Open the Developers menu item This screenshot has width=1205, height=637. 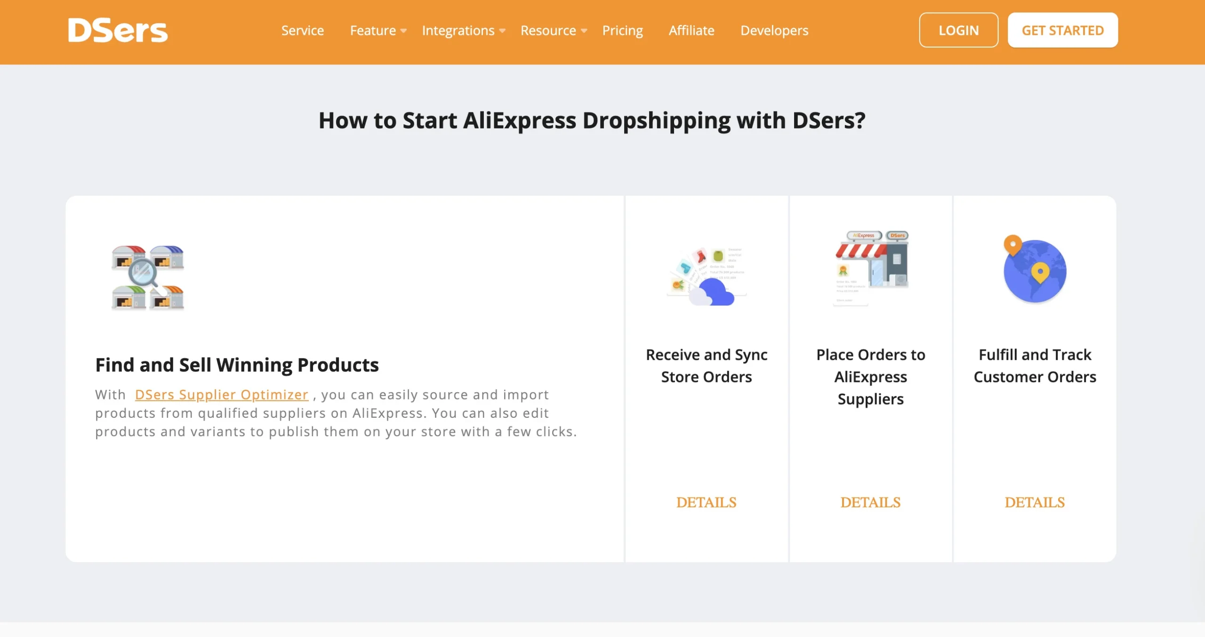tap(774, 31)
